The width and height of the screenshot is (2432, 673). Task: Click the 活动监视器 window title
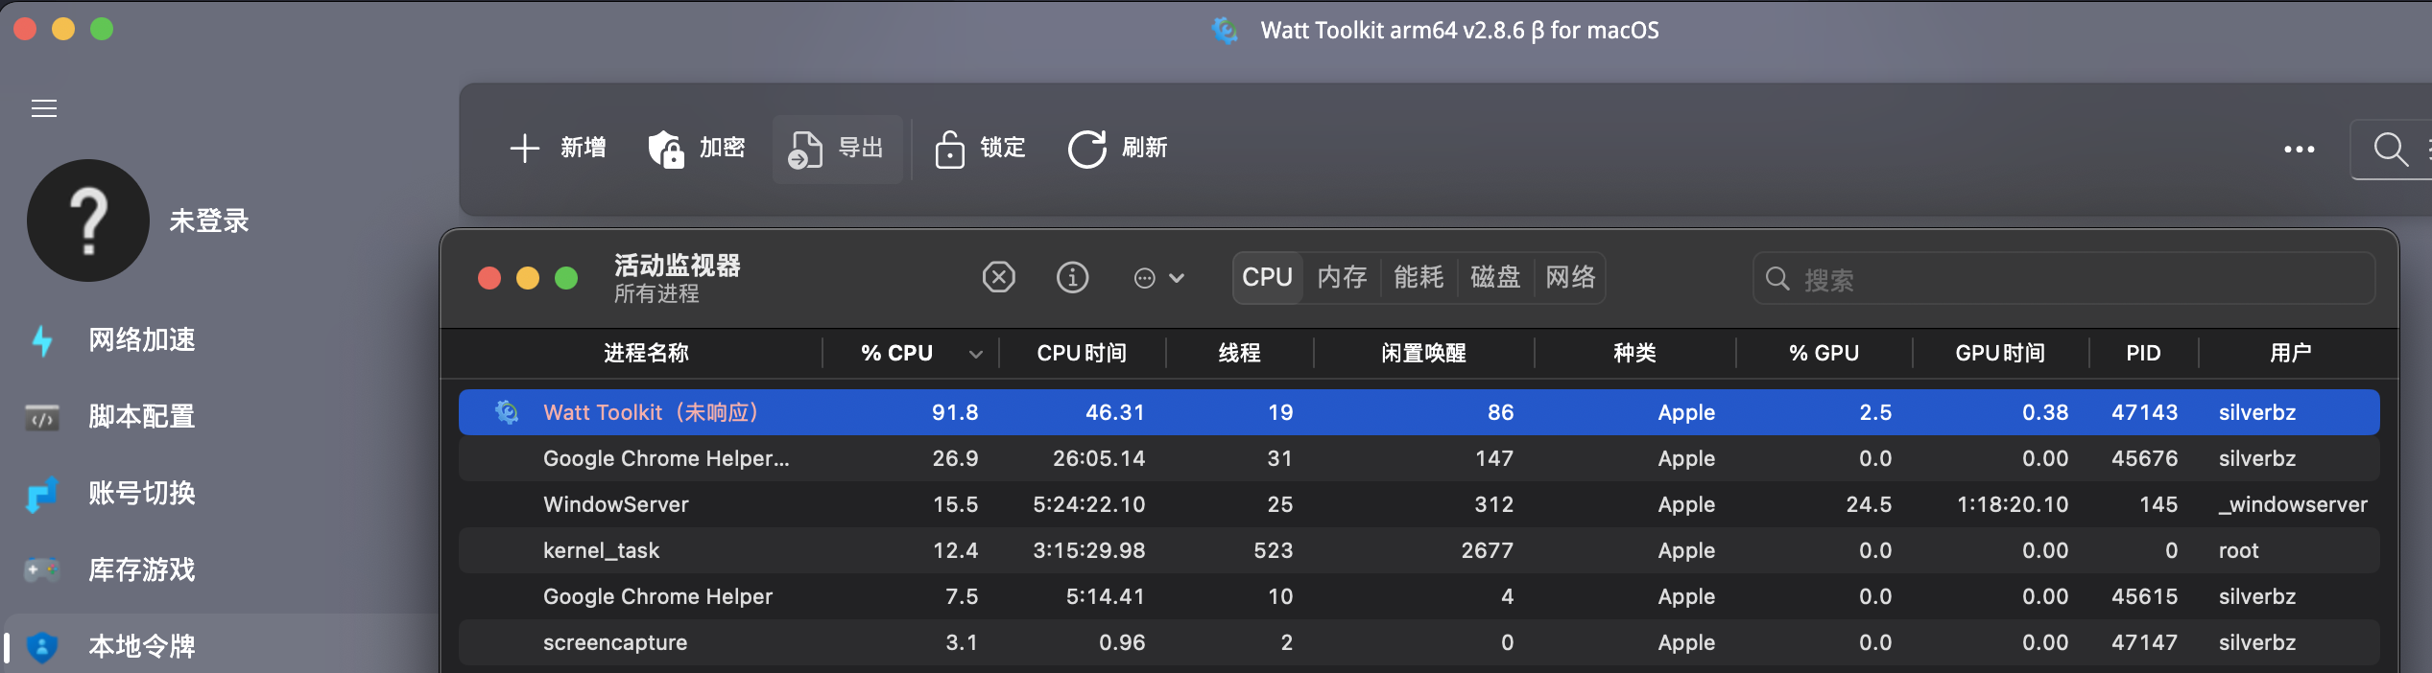(678, 266)
